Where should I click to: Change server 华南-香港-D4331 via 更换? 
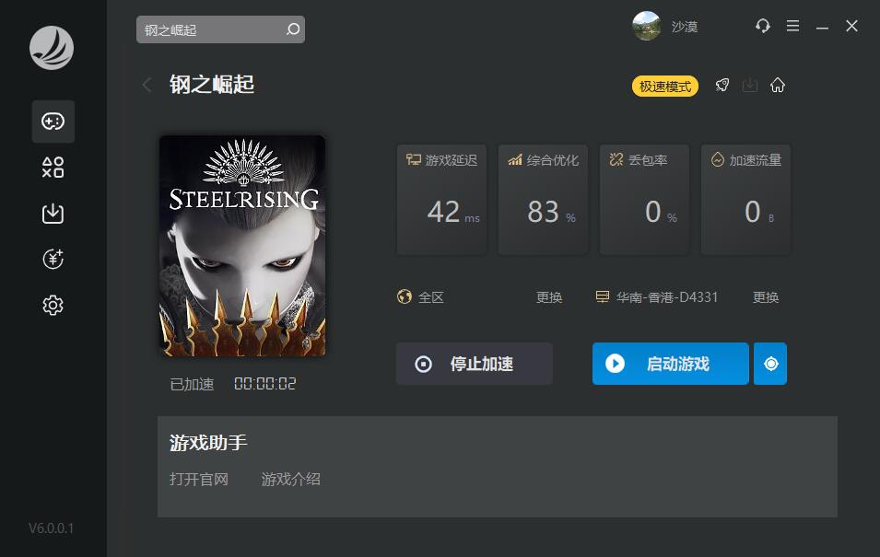pyautogui.click(x=766, y=297)
